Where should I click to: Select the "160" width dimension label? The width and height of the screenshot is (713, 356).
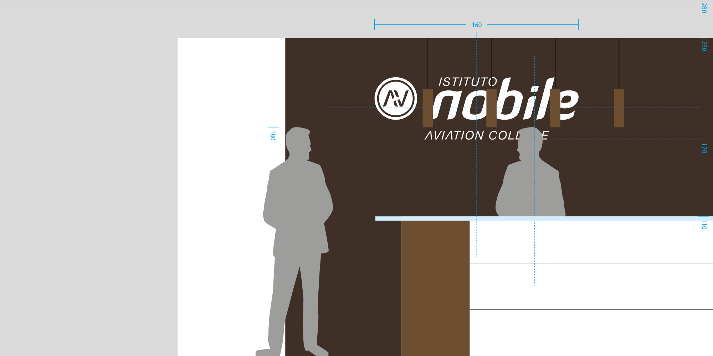point(477,25)
